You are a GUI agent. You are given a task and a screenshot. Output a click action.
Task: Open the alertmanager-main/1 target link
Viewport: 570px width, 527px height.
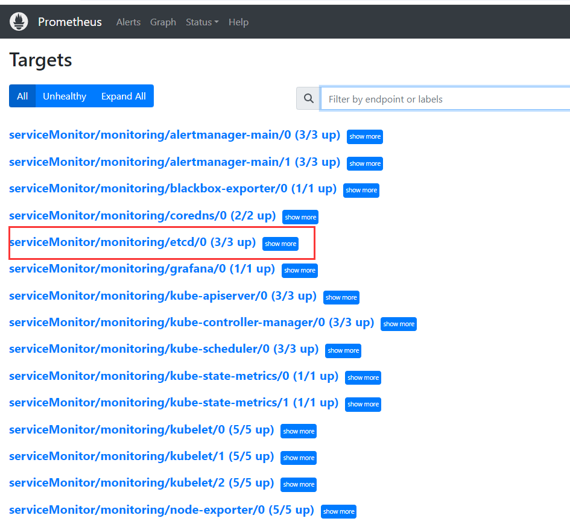coord(174,162)
